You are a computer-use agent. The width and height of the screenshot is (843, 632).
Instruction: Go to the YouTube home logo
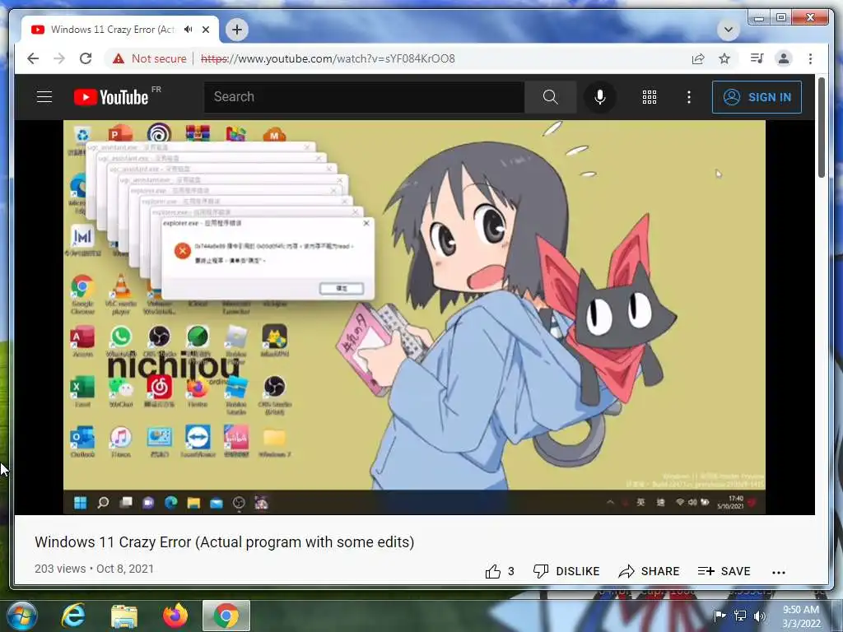(111, 97)
